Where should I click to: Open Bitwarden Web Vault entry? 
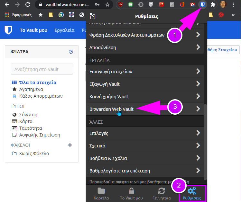click(145, 109)
